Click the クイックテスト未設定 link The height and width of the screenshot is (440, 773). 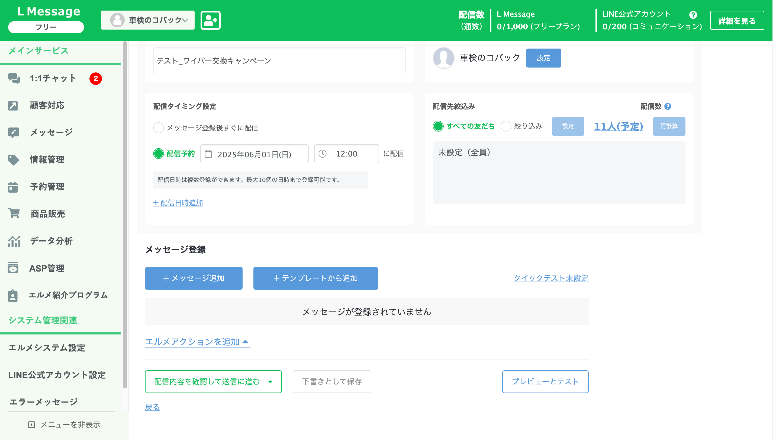coord(551,278)
